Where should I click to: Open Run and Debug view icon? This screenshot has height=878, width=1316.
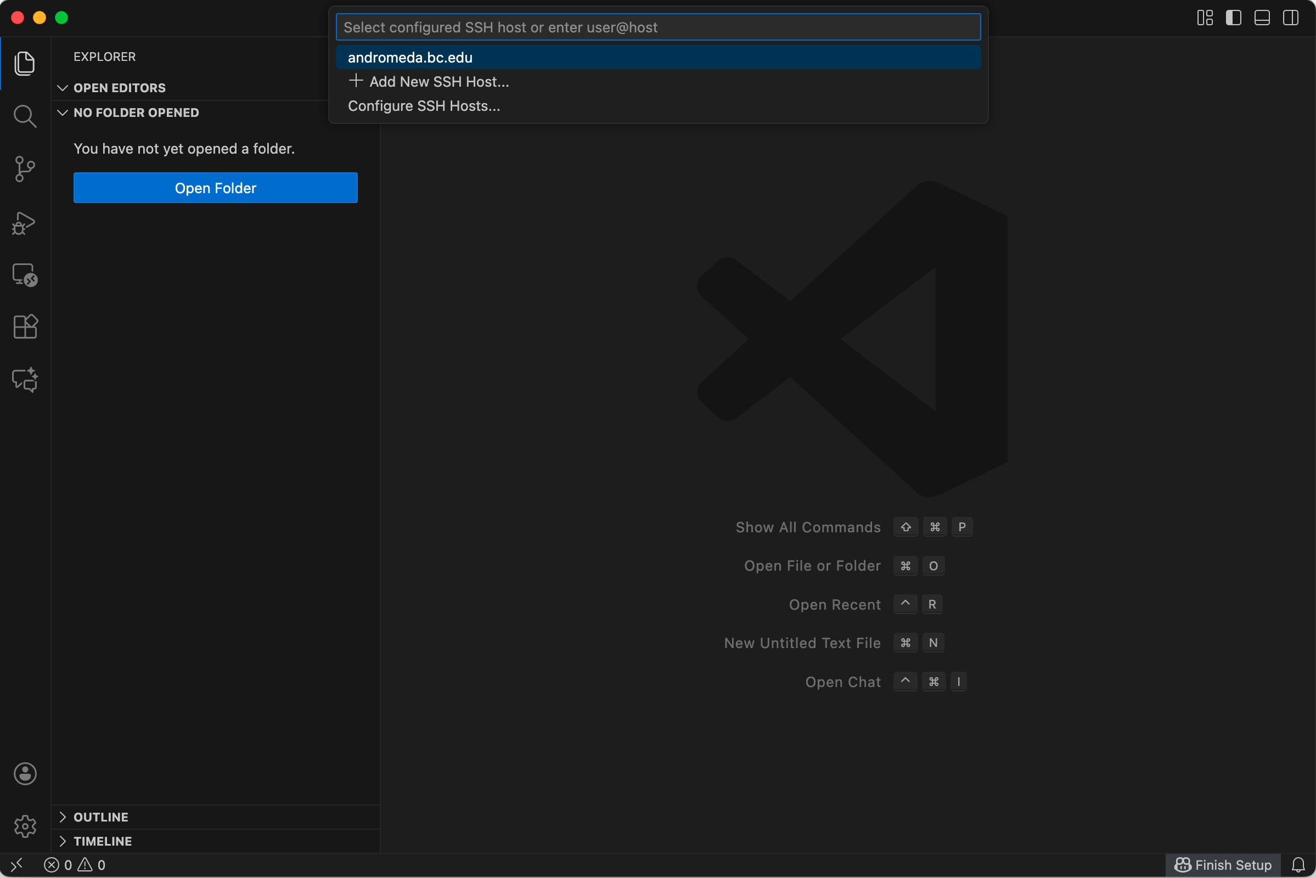(25, 223)
